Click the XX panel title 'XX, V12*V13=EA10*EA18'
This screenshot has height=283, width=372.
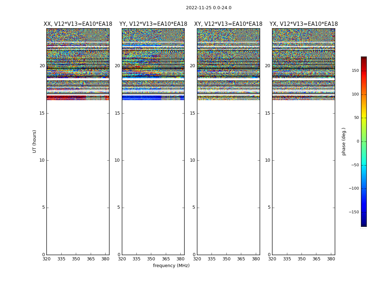click(78, 24)
